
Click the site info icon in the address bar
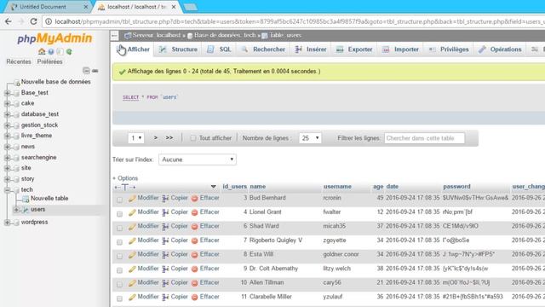(49, 21)
